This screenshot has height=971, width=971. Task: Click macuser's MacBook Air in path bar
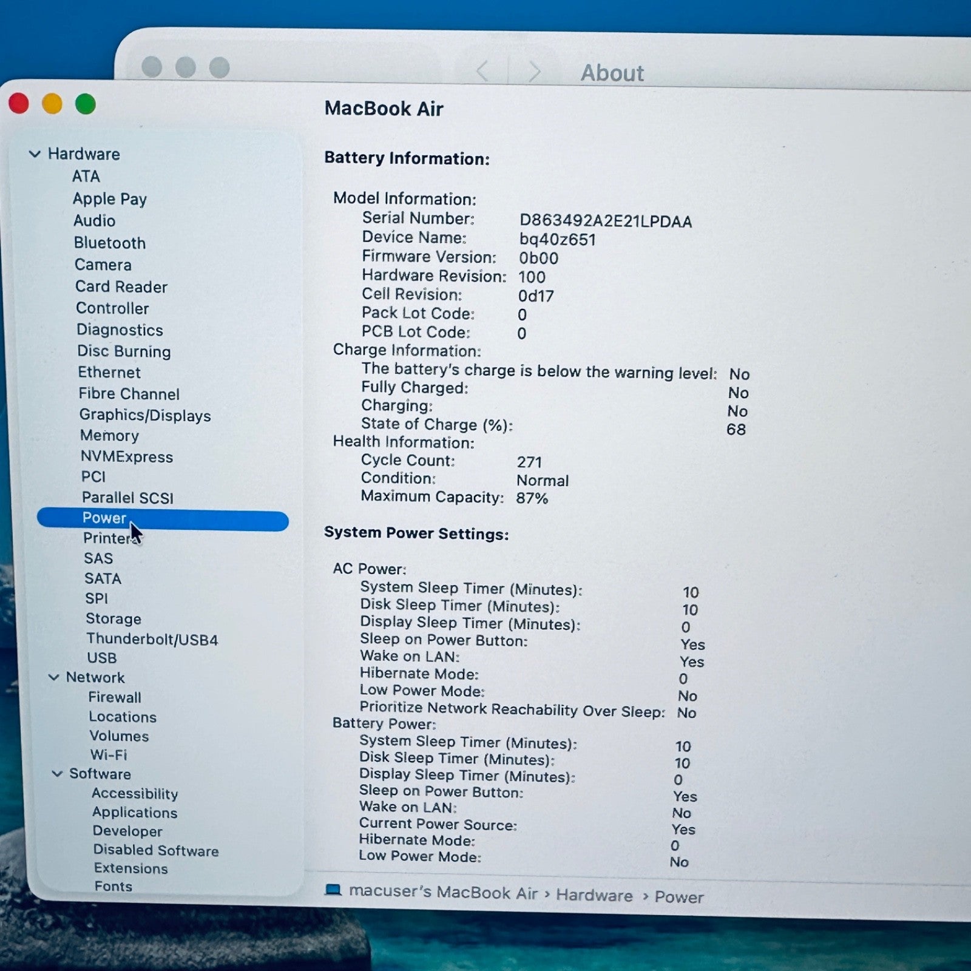pos(444,892)
